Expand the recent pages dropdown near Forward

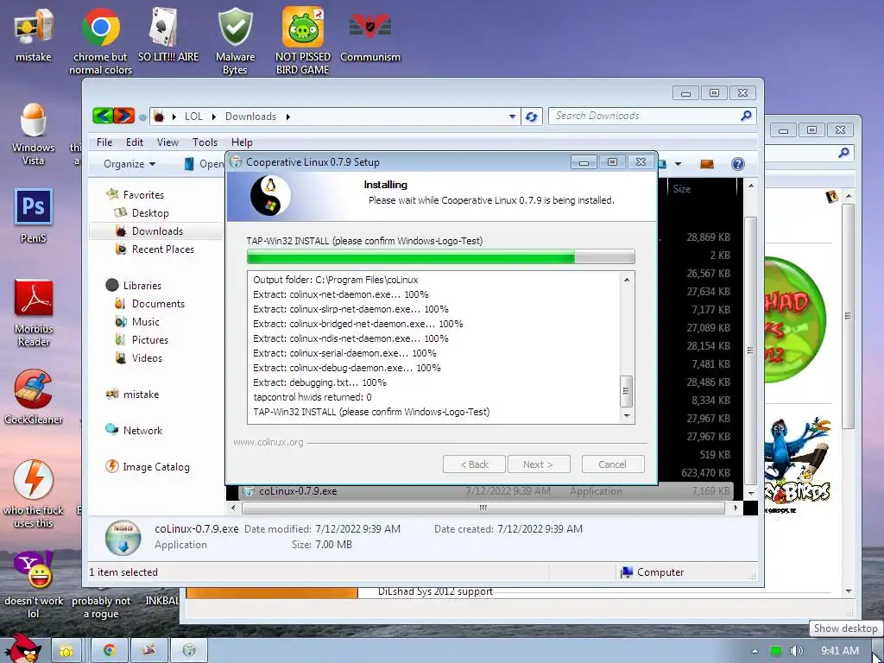[142, 117]
